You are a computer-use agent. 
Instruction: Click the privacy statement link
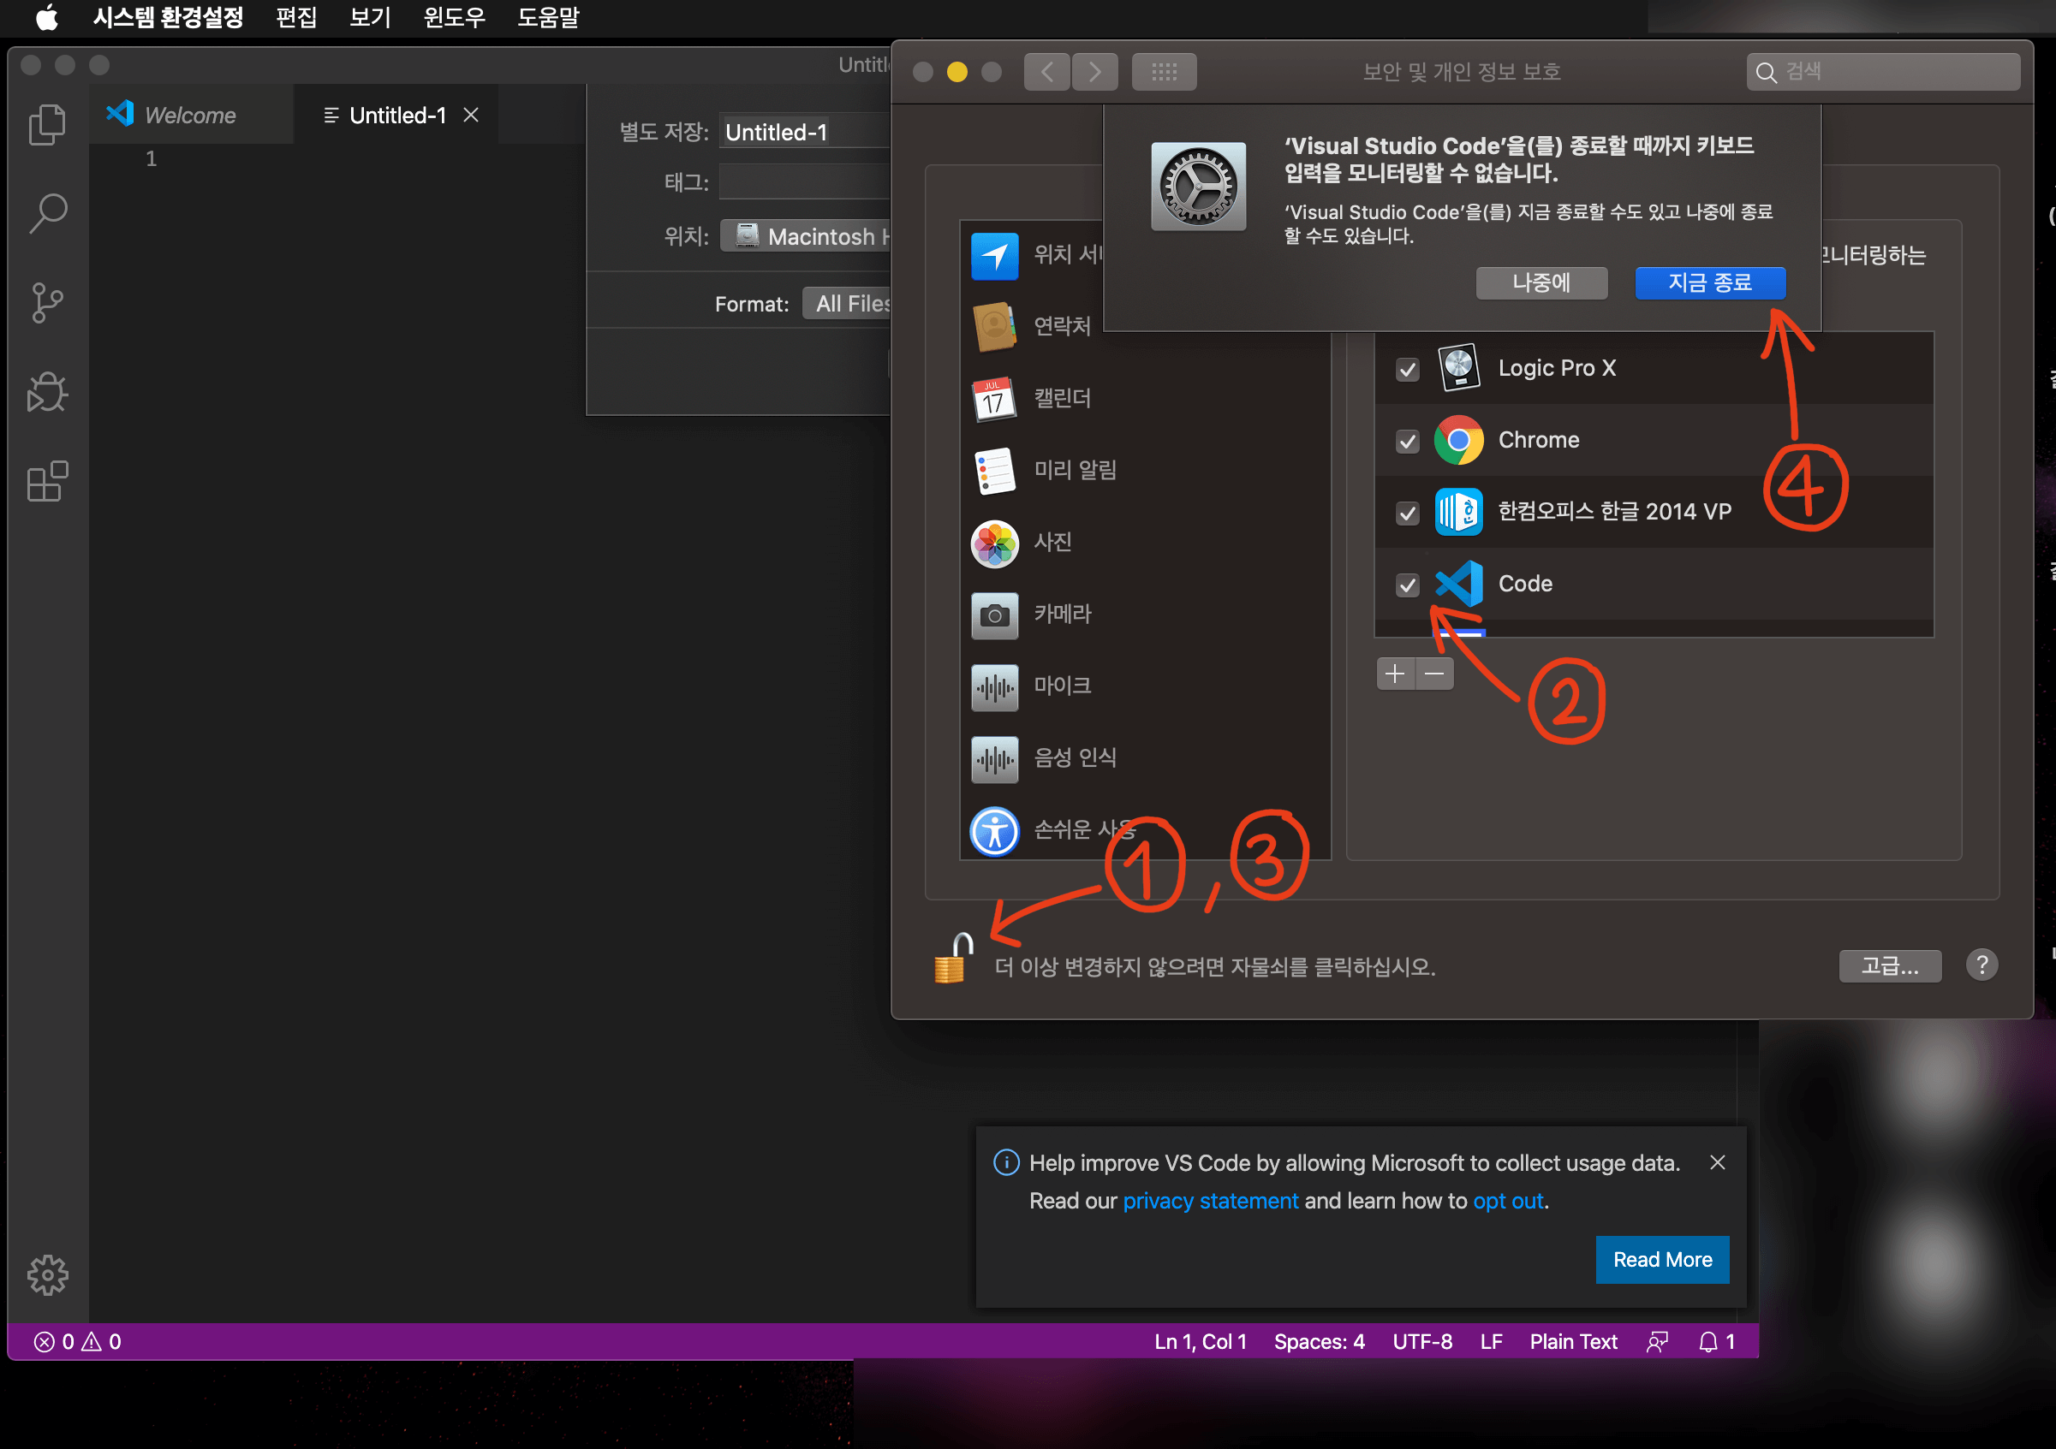click(1210, 1201)
